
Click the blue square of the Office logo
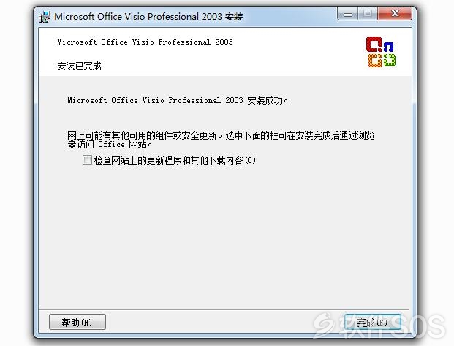[388, 47]
